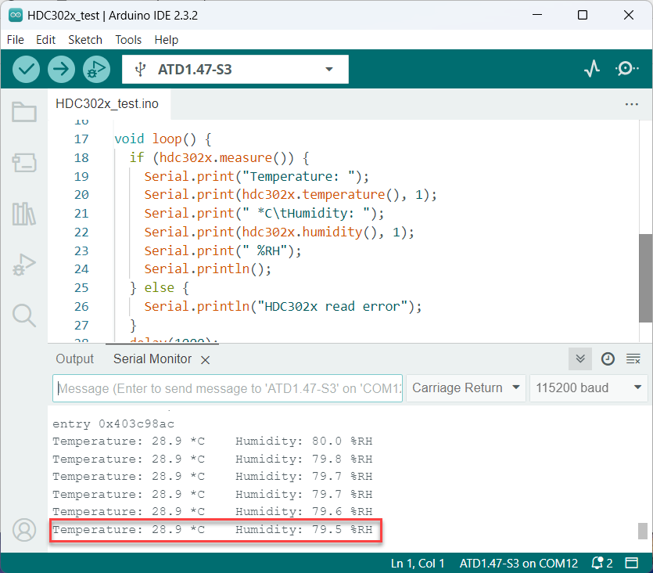Change the 115200 baud rate dropdown

tap(588, 387)
